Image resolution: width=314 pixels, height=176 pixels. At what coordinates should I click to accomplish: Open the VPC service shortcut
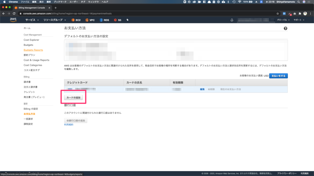point(90,20)
